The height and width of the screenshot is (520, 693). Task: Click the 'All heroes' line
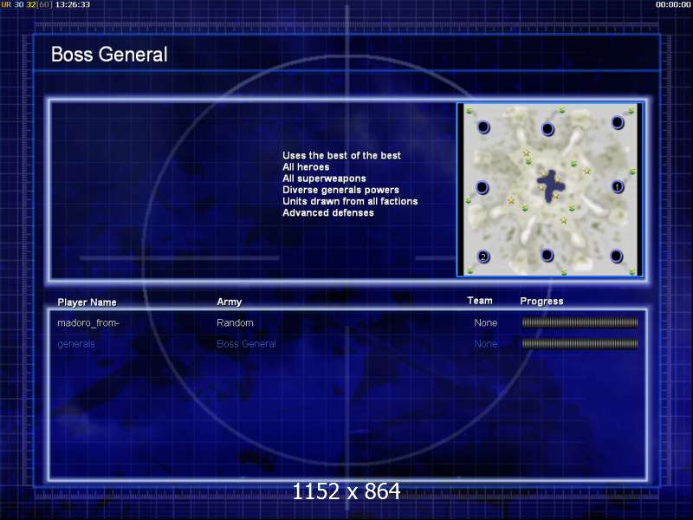(x=306, y=167)
